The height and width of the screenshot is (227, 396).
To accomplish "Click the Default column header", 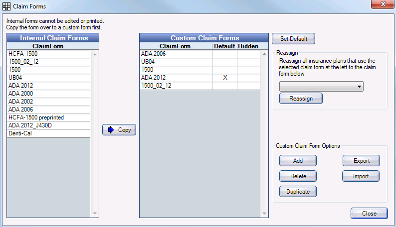I will tap(224, 46).
